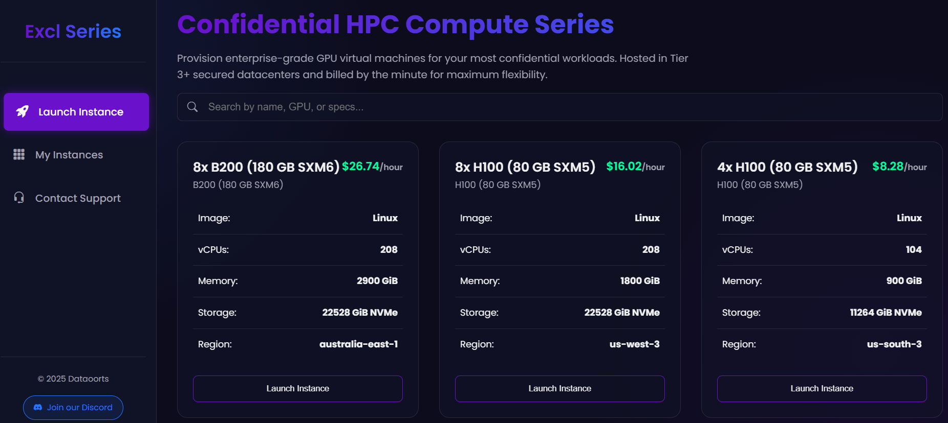The width and height of the screenshot is (948, 423).
Task: Click the 8x B200 (180 GB SXM6) card title
Action: [x=266, y=167]
